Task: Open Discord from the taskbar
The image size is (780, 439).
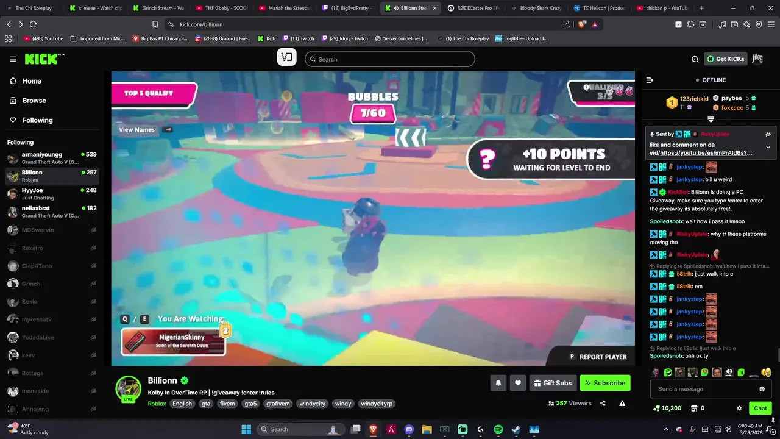Action: click(x=409, y=429)
